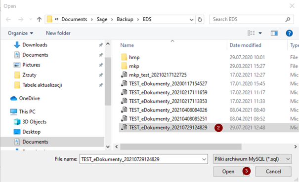Click the date 29.03.2021 15:27 cell

point(247,66)
